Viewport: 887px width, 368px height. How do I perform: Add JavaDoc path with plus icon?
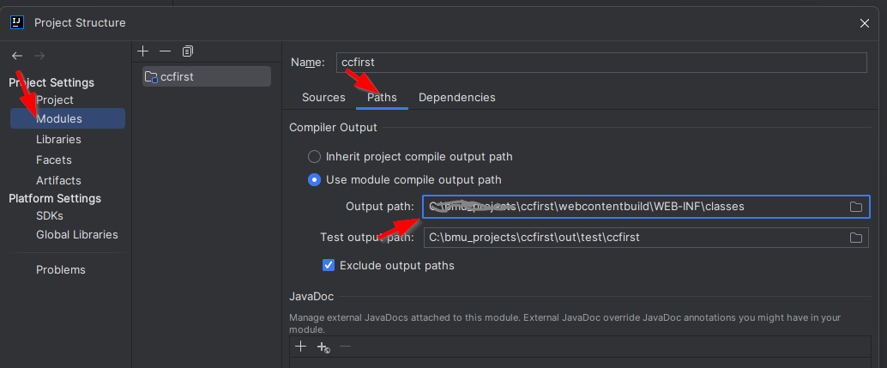pos(300,347)
